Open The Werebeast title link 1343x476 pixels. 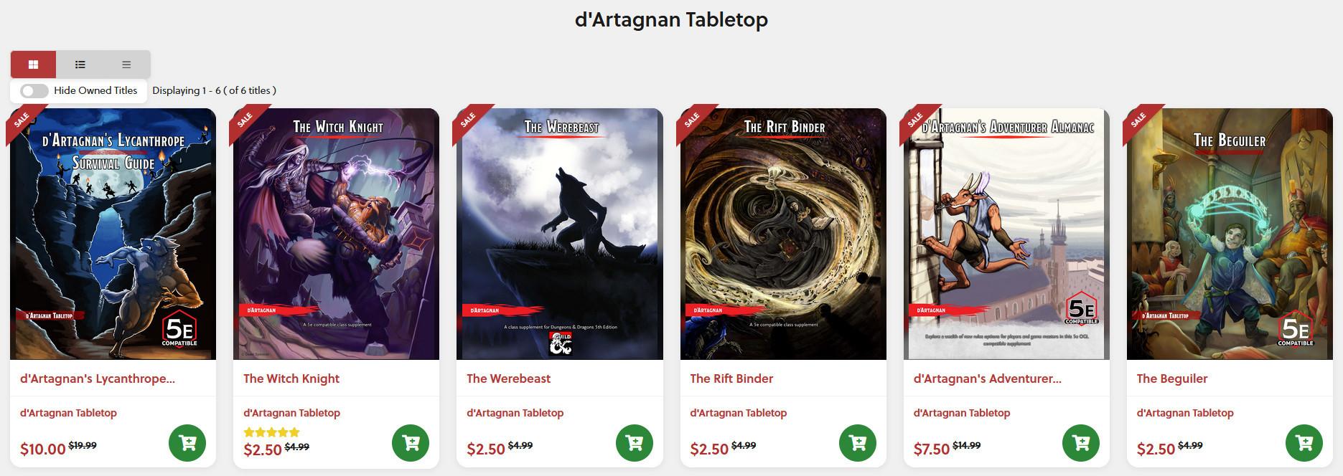point(508,379)
